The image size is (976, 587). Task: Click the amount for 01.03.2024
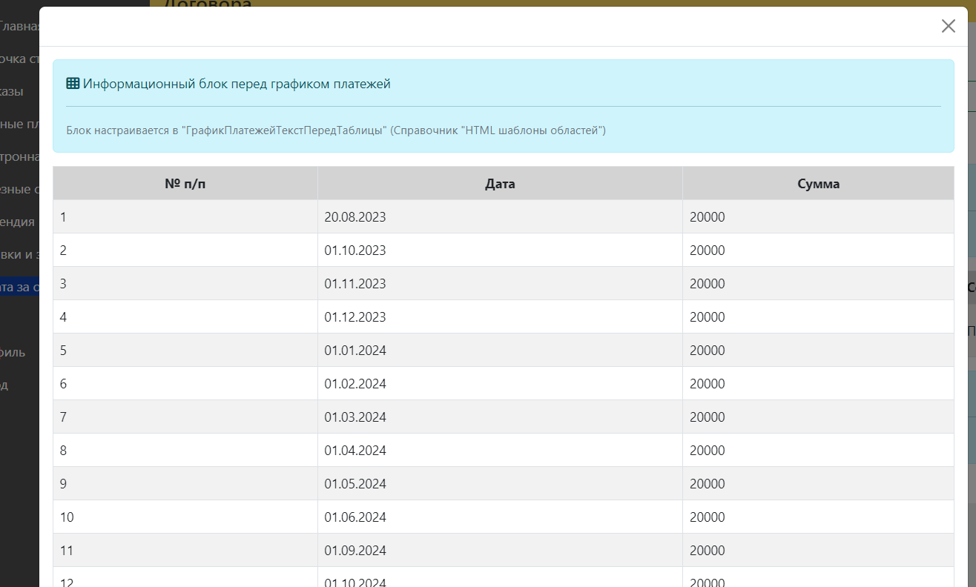click(x=707, y=417)
